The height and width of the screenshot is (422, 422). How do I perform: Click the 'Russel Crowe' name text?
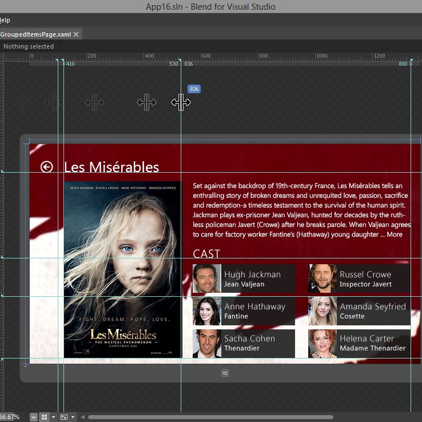tap(365, 274)
